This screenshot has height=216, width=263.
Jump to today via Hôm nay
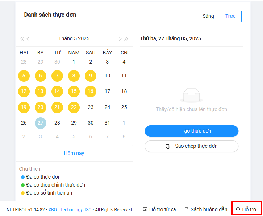tap(74, 153)
